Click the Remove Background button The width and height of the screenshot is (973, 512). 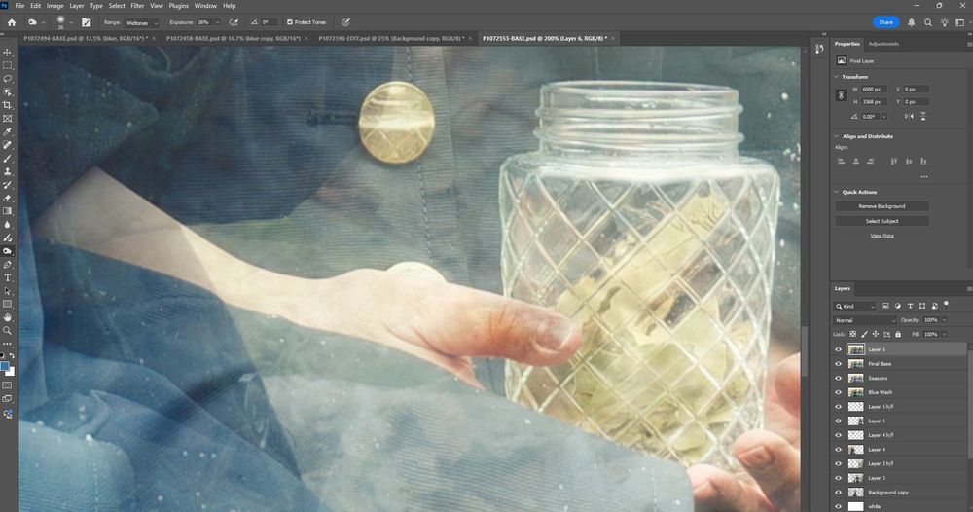[x=882, y=206]
